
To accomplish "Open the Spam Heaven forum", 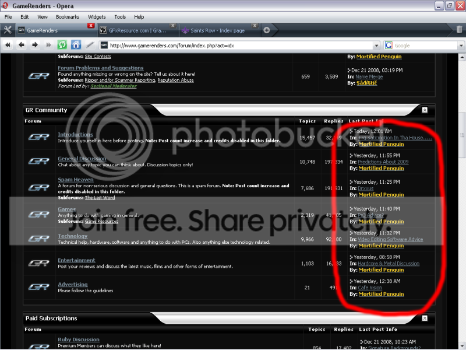I will (76, 180).
